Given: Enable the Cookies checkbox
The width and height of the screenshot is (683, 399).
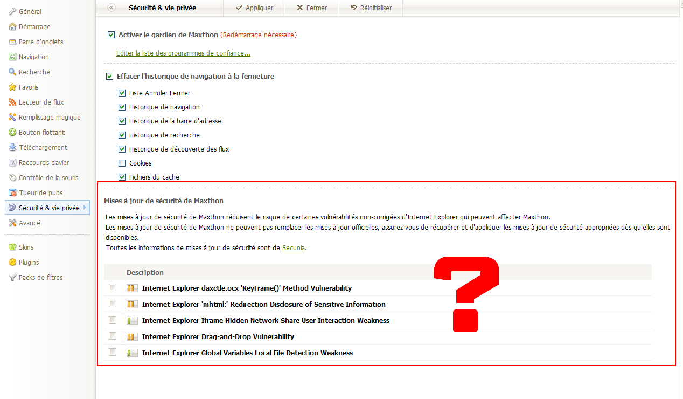Looking at the screenshot, I should pyautogui.click(x=122, y=163).
